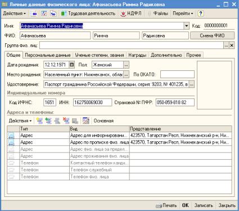This screenshot has width=239, height=211.
Task: Open the Награды tab
Action: [137, 55]
